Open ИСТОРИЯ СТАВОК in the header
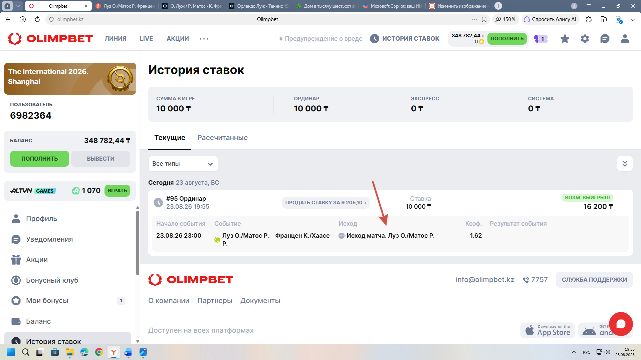Viewport: 641px width, 360px height. point(405,39)
